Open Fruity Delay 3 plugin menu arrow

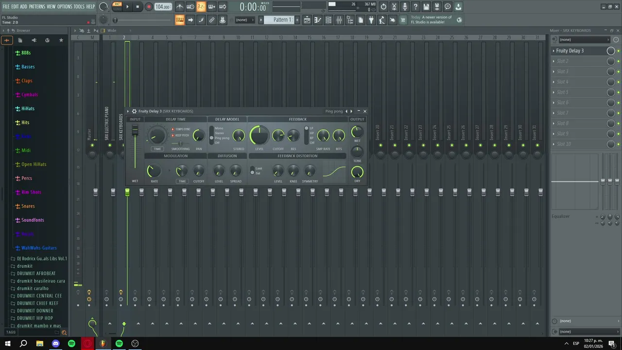click(128, 111)
